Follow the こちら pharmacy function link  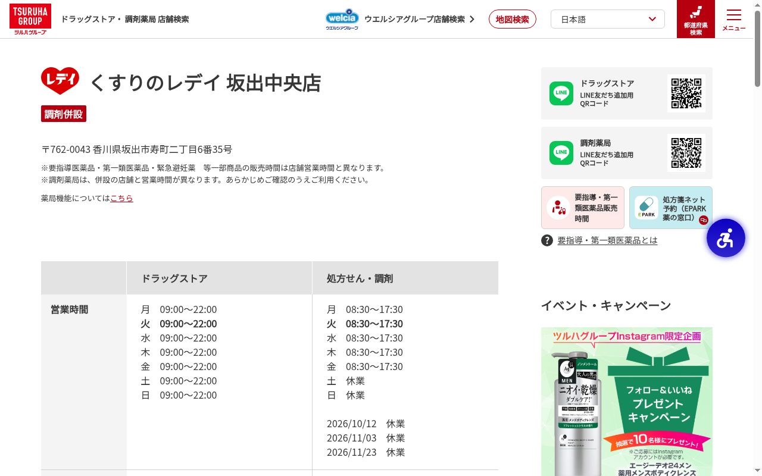coord(121,198)
